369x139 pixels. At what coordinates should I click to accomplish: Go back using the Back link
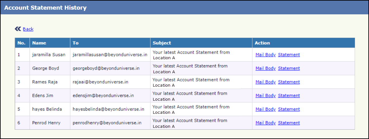tap(28, 29)
